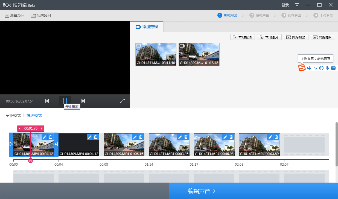Viewport: 338px width, 199px height.
Task: Delete the GH014309.MP4 01:06.16 clip
Action: (141, 137)
